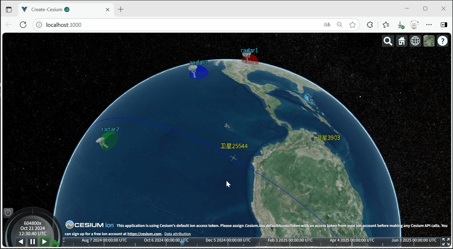Open the https://cesium.com link
Screen dimensions: 453x249
coord(145,234)
